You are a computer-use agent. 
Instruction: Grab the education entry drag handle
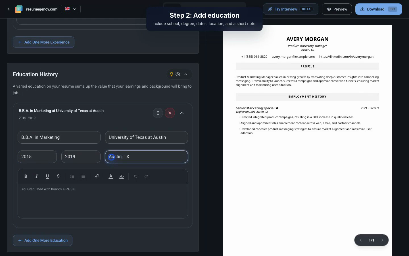coord(158,113)
